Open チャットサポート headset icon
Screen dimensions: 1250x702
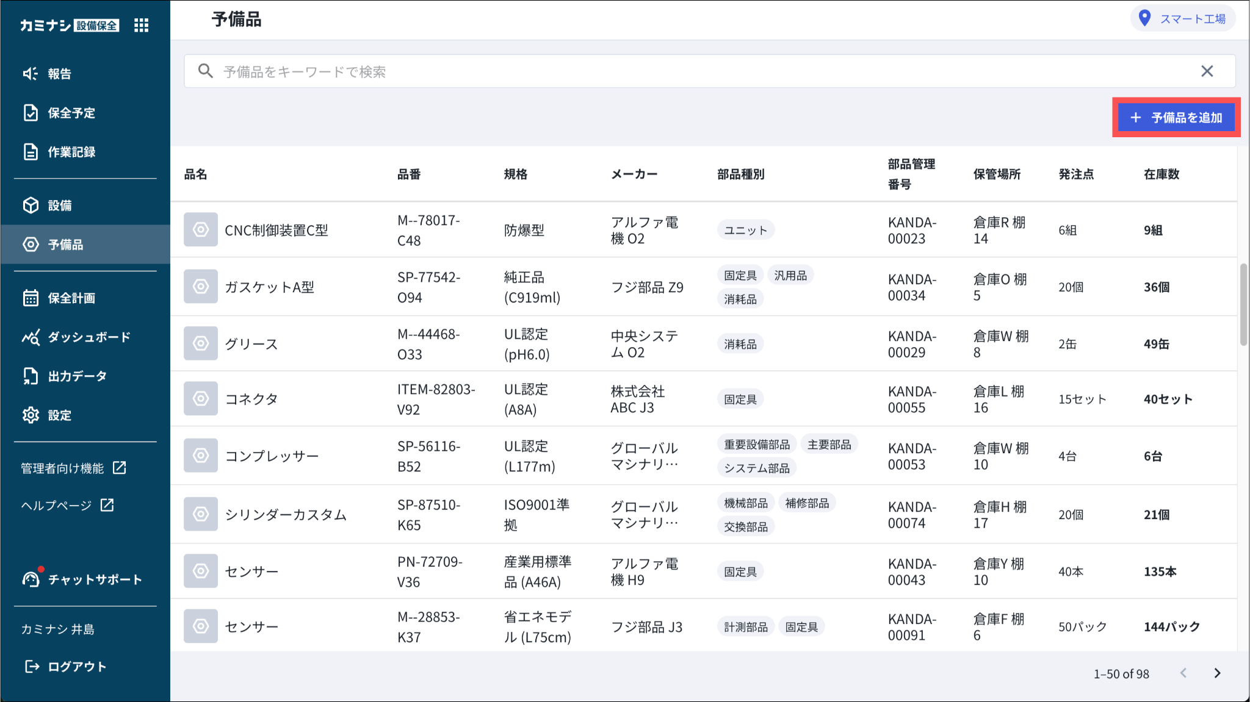point(31,579)
